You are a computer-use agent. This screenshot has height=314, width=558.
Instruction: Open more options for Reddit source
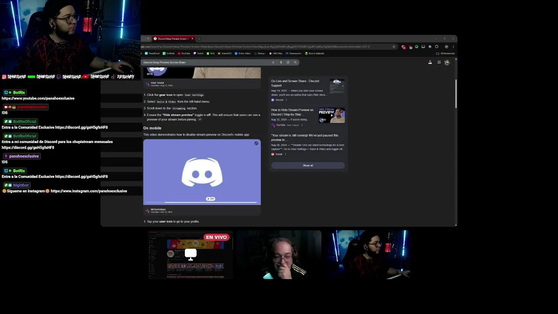pos(285,154)
